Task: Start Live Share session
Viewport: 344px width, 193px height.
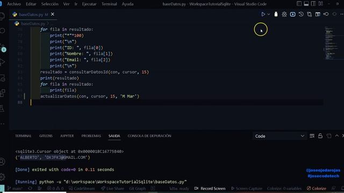Action: click(x=112, y=188)
